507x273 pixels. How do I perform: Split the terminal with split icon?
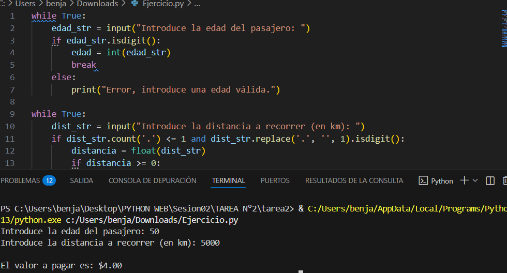click(x=490, y=180)
